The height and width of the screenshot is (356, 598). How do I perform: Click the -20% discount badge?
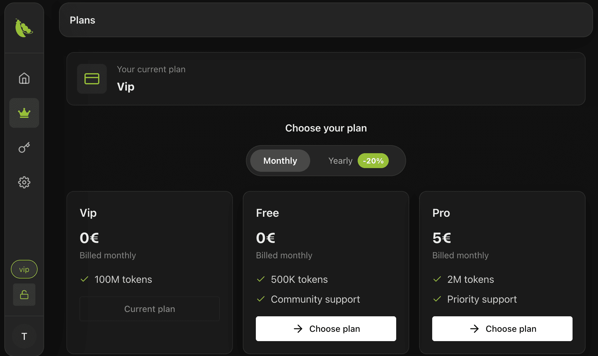pos(373,161)
